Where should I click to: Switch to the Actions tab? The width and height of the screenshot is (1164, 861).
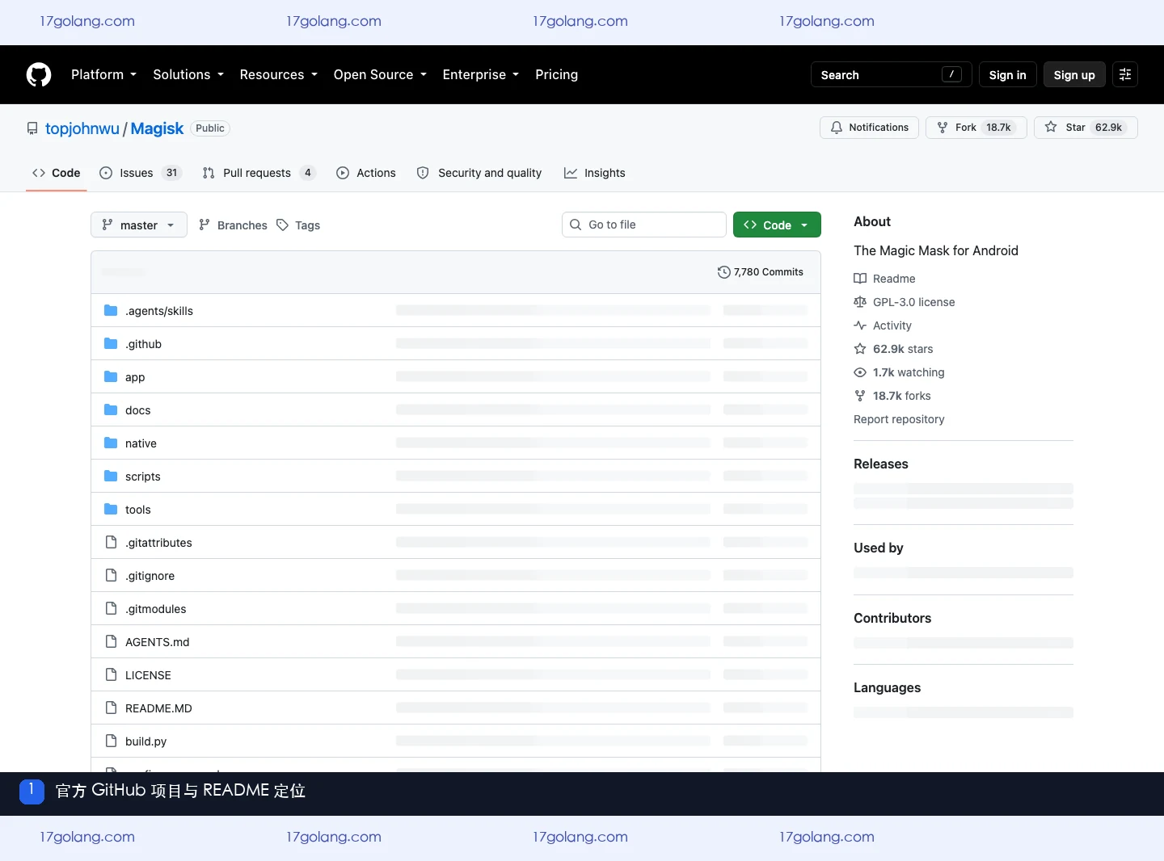click(366, 173)
